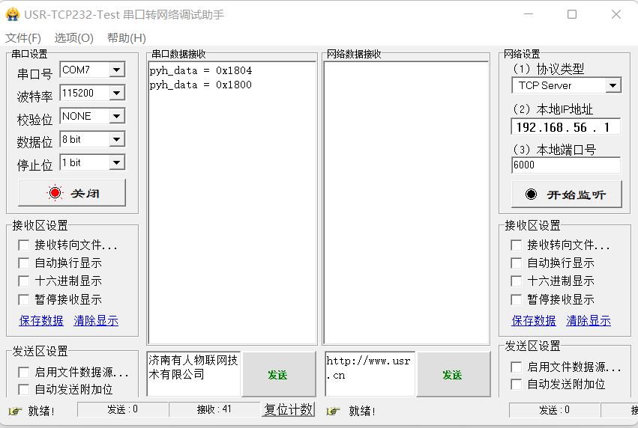Toggle network 启用文件数据源 checkbox
The width and height of the screenshot is (638, 428).
(517, 367)
